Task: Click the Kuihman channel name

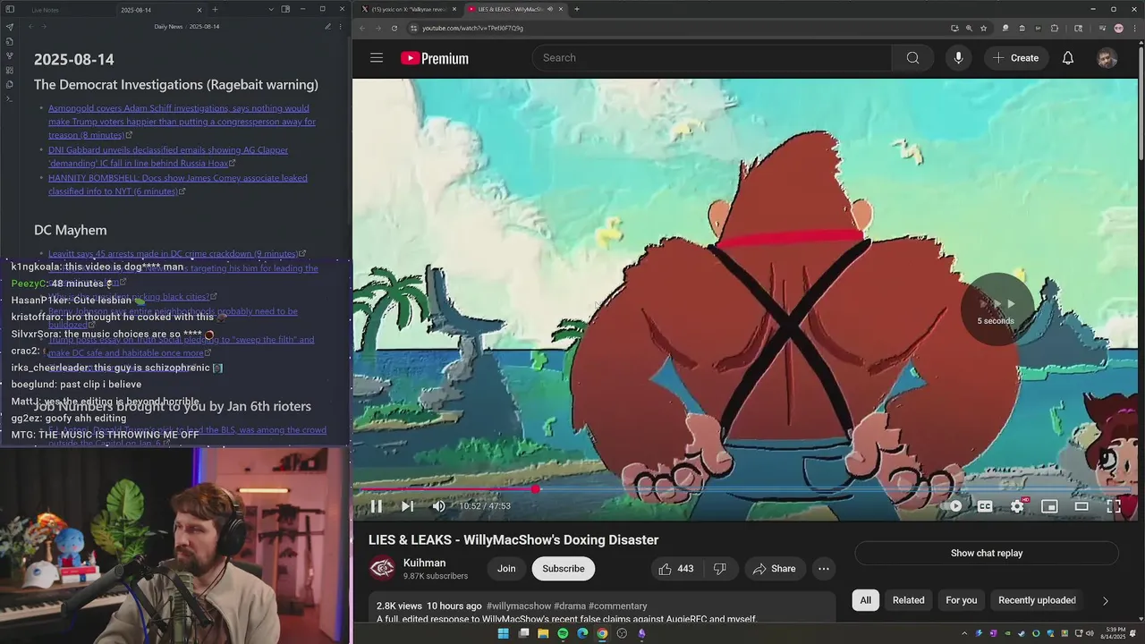Action: [424, 563]
